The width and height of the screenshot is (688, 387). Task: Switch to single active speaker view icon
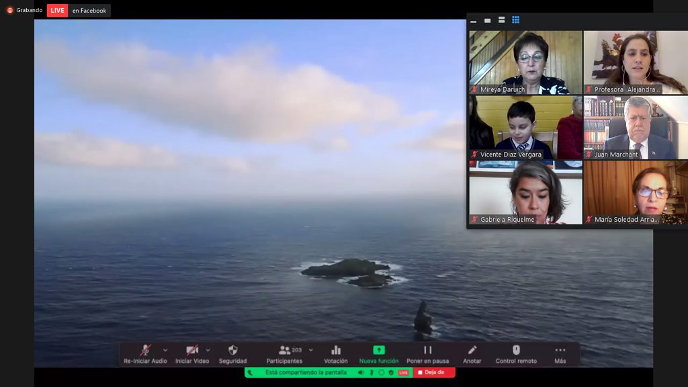487,20
